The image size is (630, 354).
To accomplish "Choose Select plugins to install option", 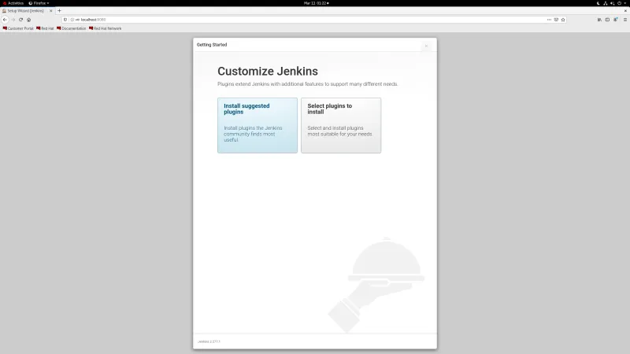I will tap(340, 125).
